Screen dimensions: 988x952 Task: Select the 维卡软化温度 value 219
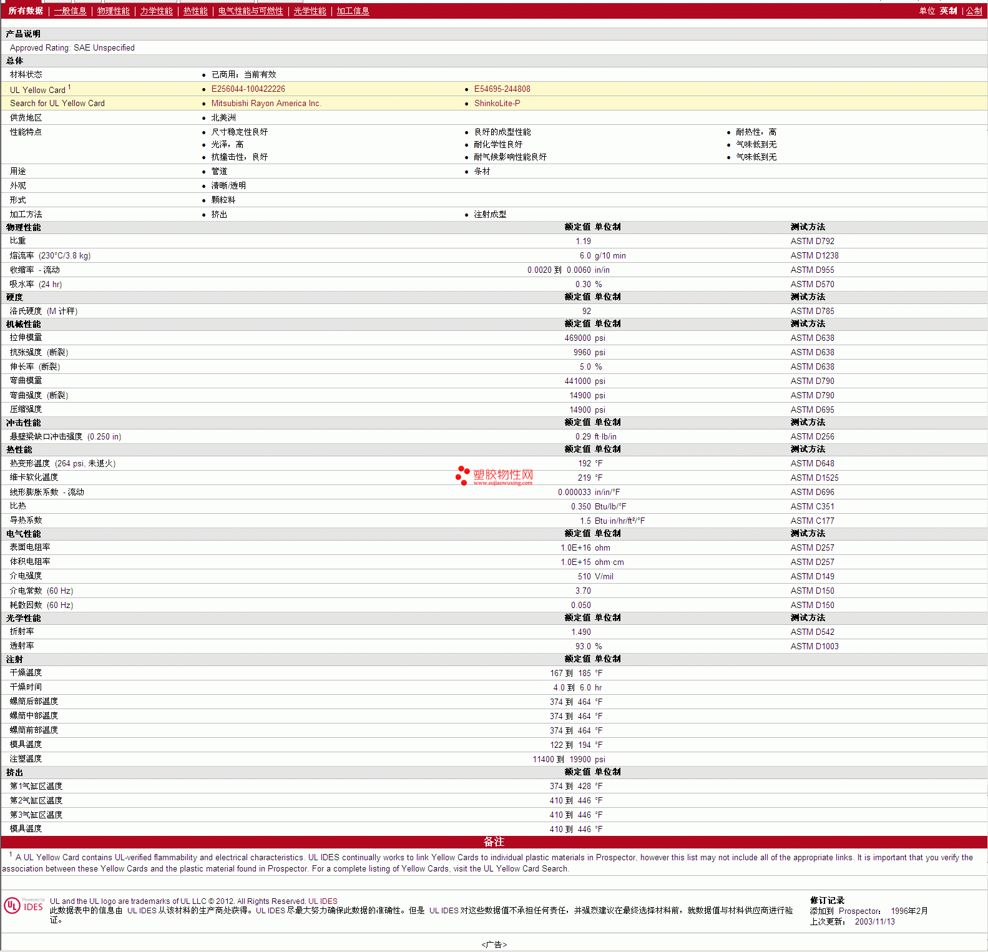tap(585, 478)
